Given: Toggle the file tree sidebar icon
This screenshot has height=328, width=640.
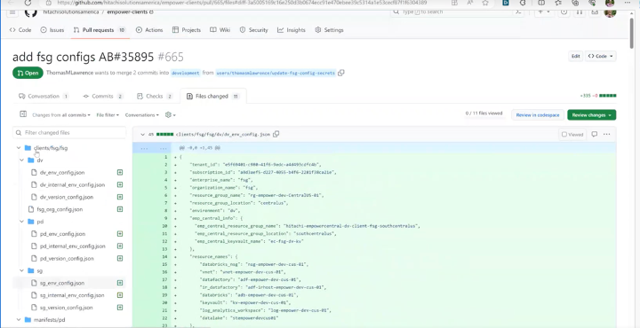Looking at the screenshot, I should pyautogui.click(x=23, y=114).
